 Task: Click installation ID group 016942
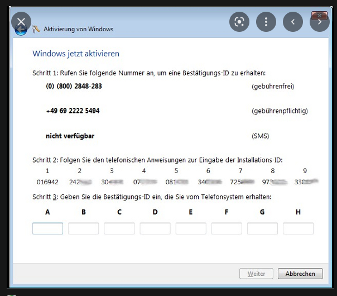click(47, 182)
